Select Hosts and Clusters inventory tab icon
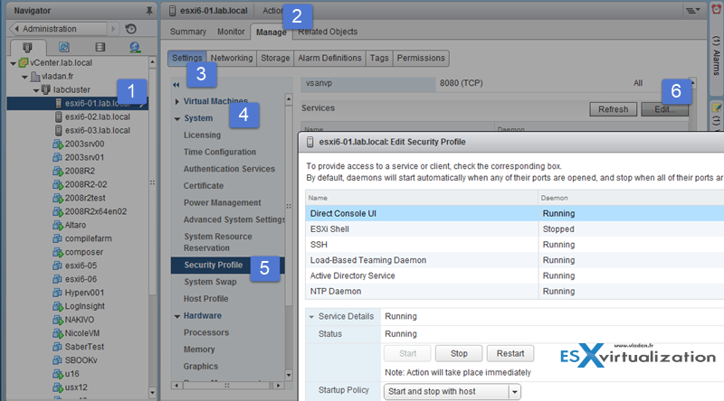The image size is (724, 401). coord(27,47)
